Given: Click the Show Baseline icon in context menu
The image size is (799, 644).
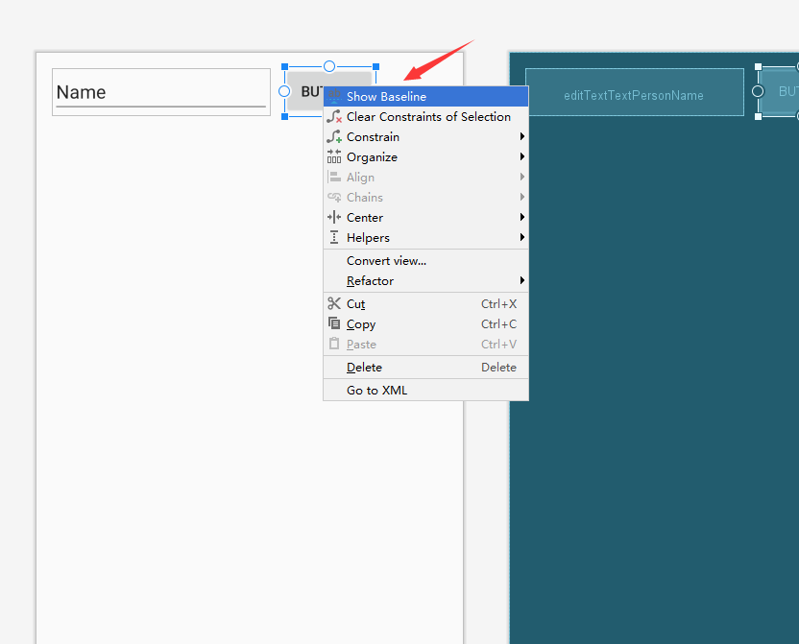Looking at the screenshot, I should click(334, 97).
